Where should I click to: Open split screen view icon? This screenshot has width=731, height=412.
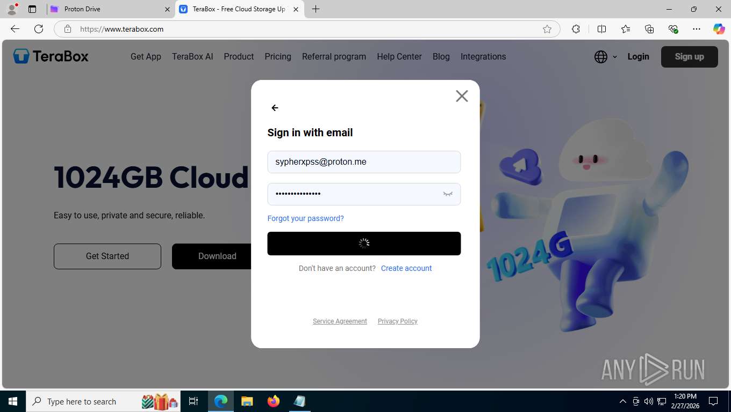click(x=601, y=29)
